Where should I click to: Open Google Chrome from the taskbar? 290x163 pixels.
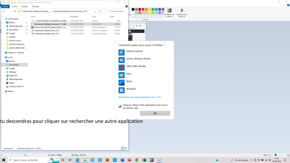click(137, 160)
